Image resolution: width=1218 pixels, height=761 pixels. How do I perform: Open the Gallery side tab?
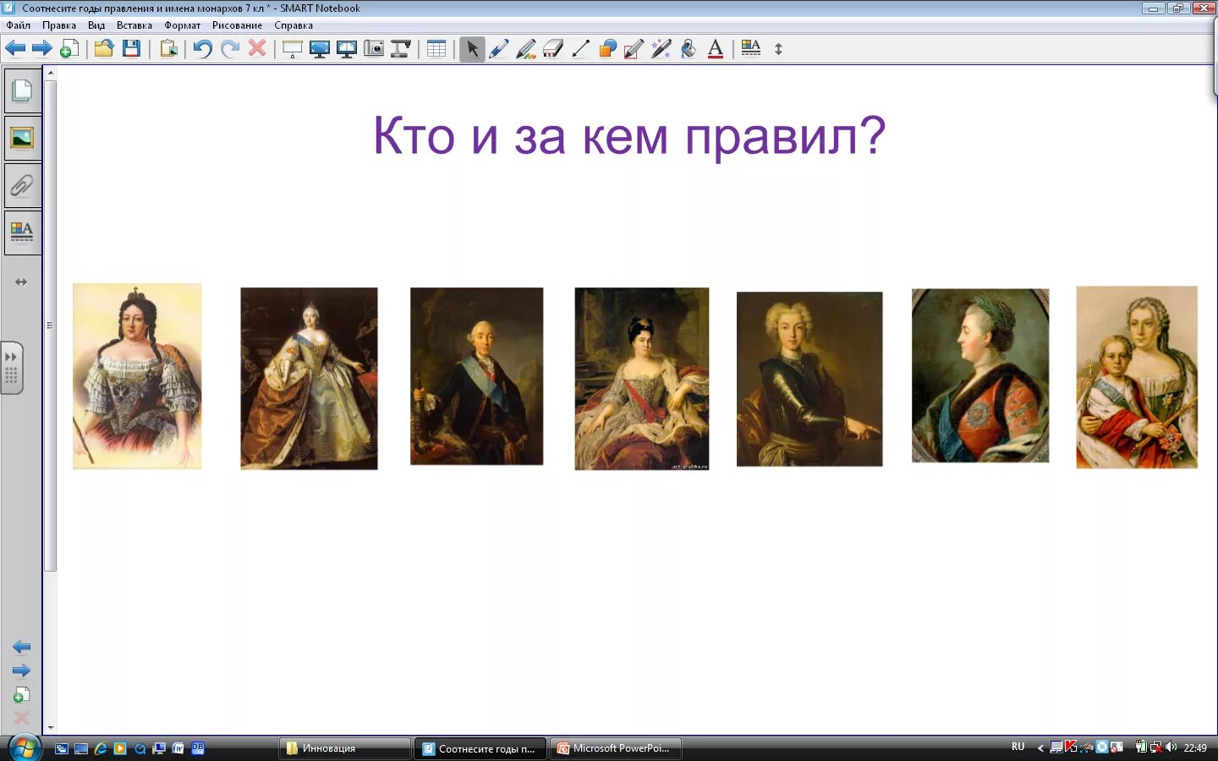(x=22, y=138)
